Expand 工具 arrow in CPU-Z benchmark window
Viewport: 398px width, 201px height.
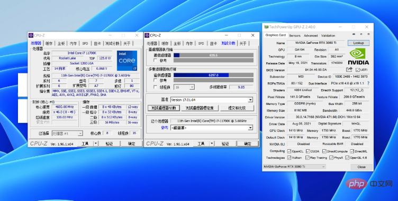212,143
